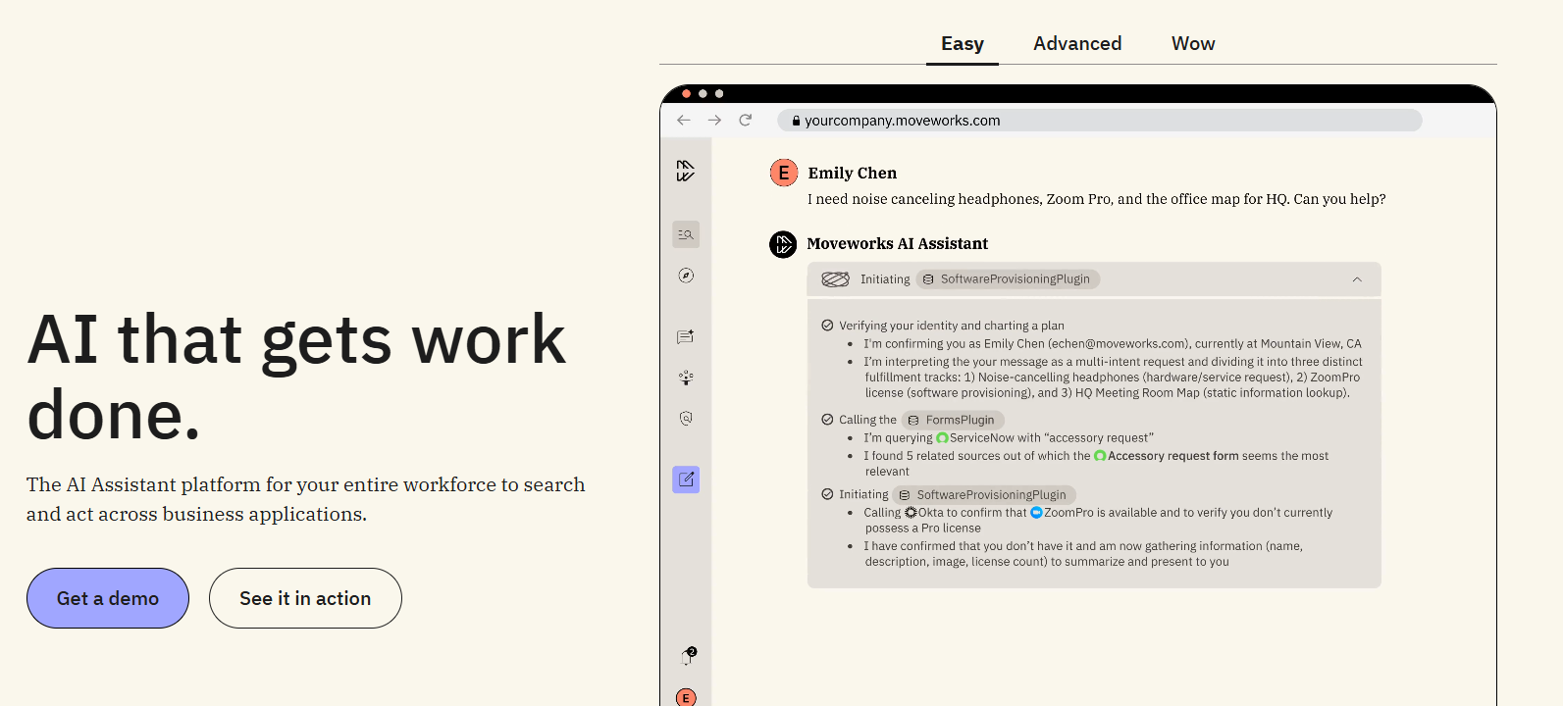Screen dimensions: 1563x706
Task: Click the browser reload icon
Action: pyautogui.click(x=746, y=120)
